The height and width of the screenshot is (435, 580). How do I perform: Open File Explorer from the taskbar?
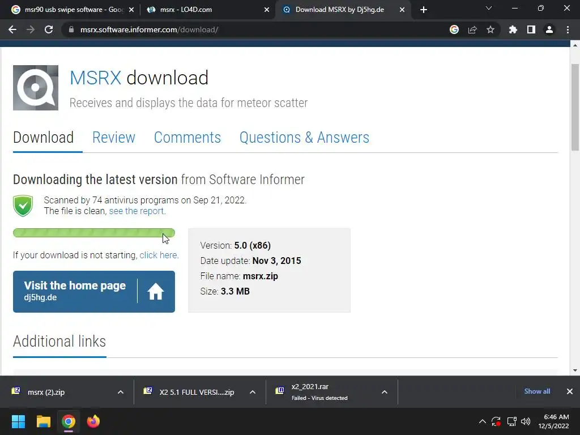click(43, 421)
